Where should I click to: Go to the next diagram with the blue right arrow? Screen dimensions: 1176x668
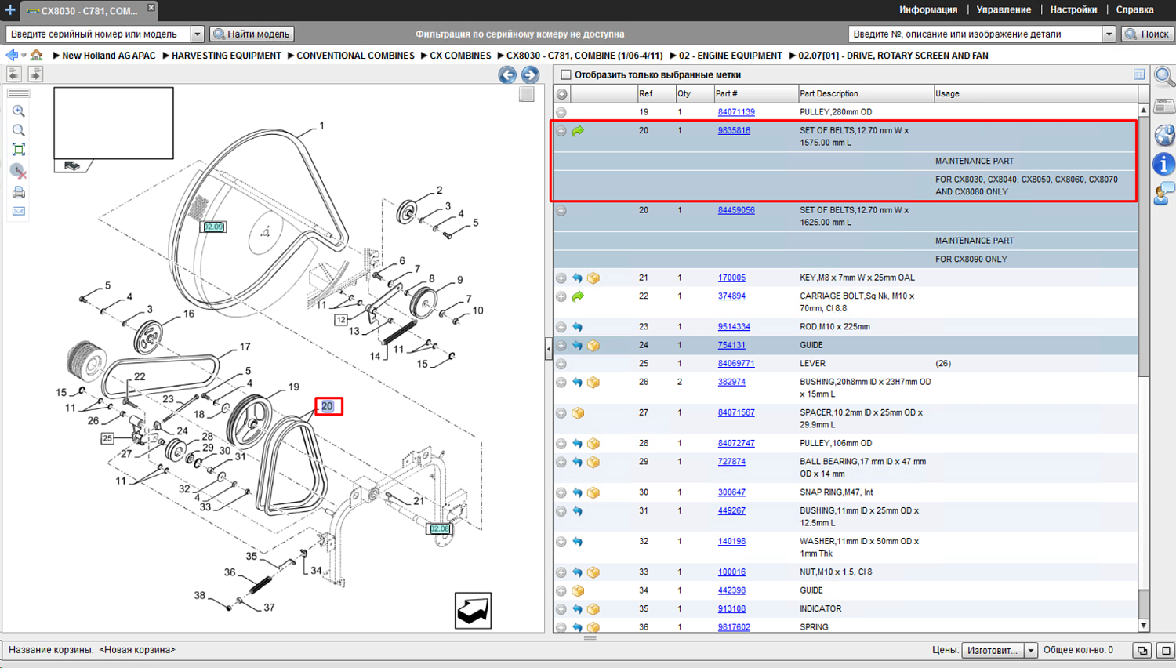(x=530, y=74)
